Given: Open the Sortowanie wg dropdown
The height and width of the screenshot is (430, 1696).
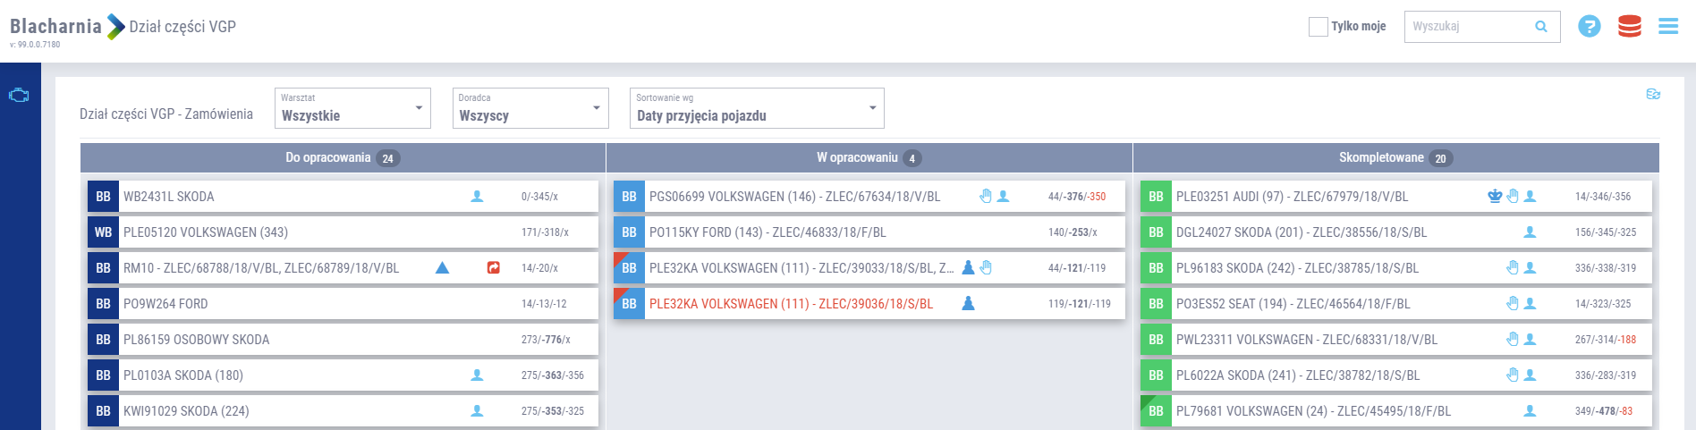Looking at the screenshot, I should coord(757,108).
